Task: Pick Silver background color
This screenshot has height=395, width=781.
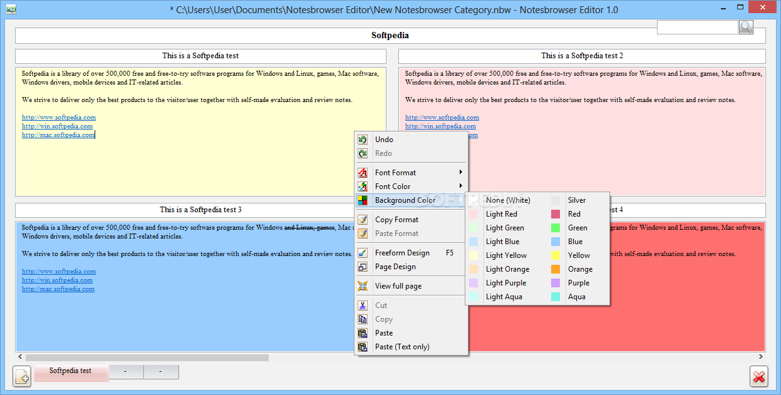Action: (x=577, y=200)
